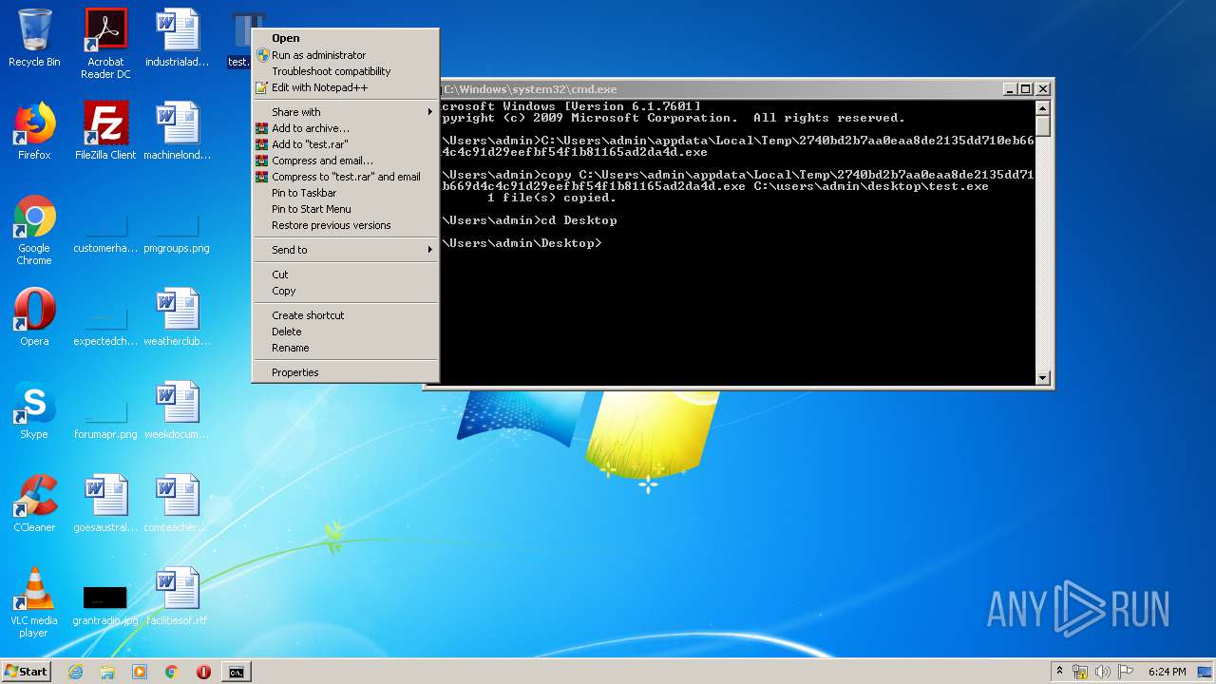Switch to cmd.exe via taskbar button
1216x684 pixels.
tap(236, 672)
